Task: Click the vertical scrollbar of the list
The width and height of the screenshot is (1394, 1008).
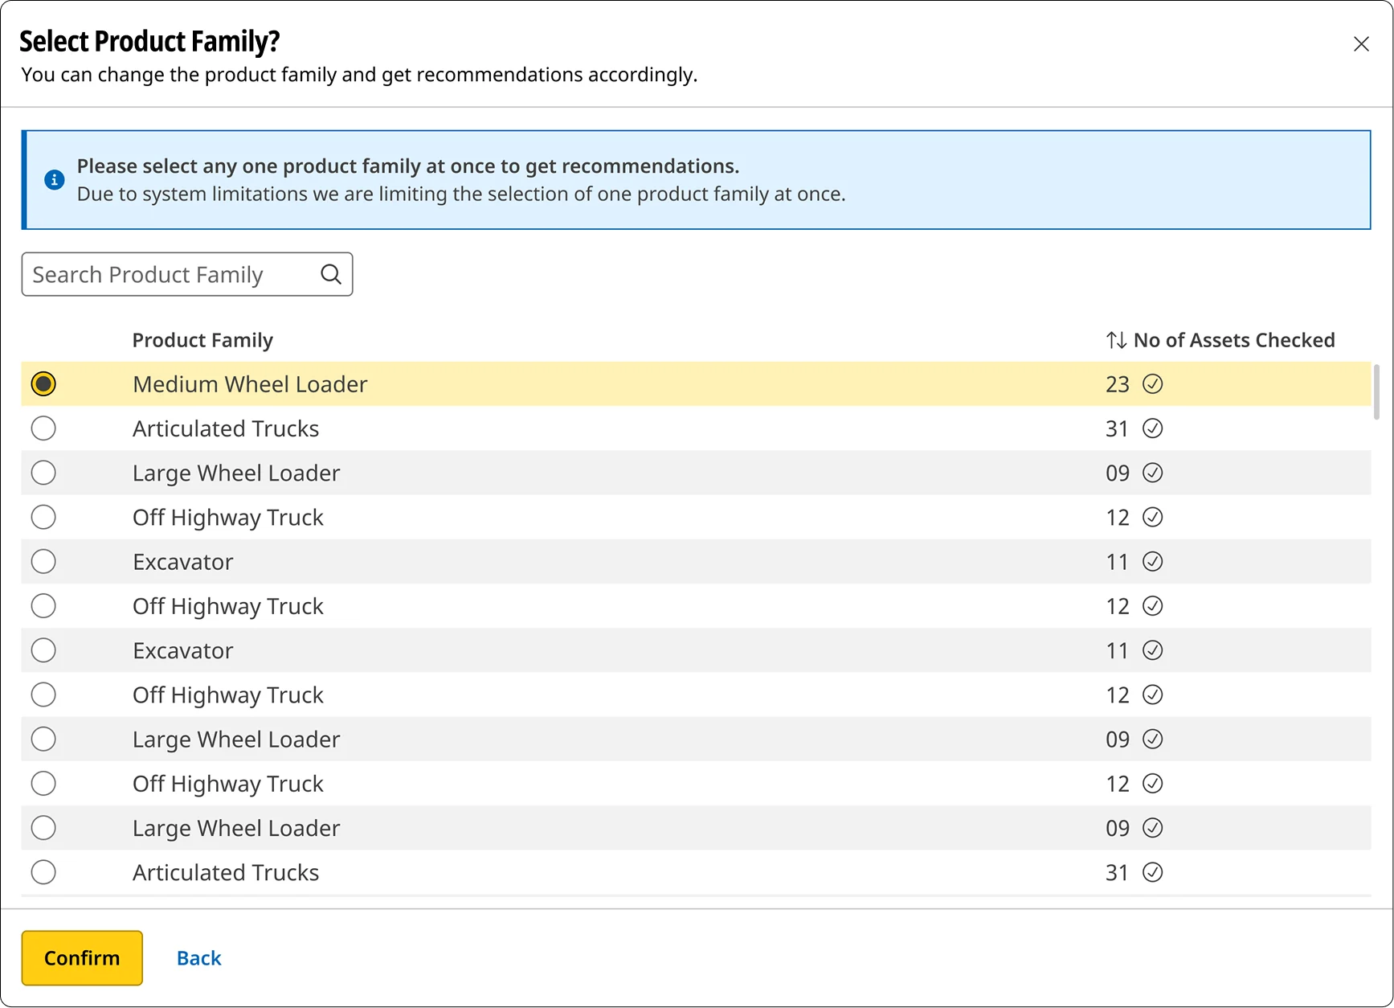Action: pos(1376,392)
